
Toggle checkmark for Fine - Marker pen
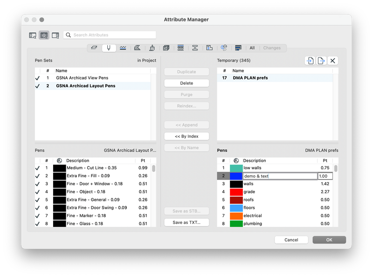pos(37,216)
